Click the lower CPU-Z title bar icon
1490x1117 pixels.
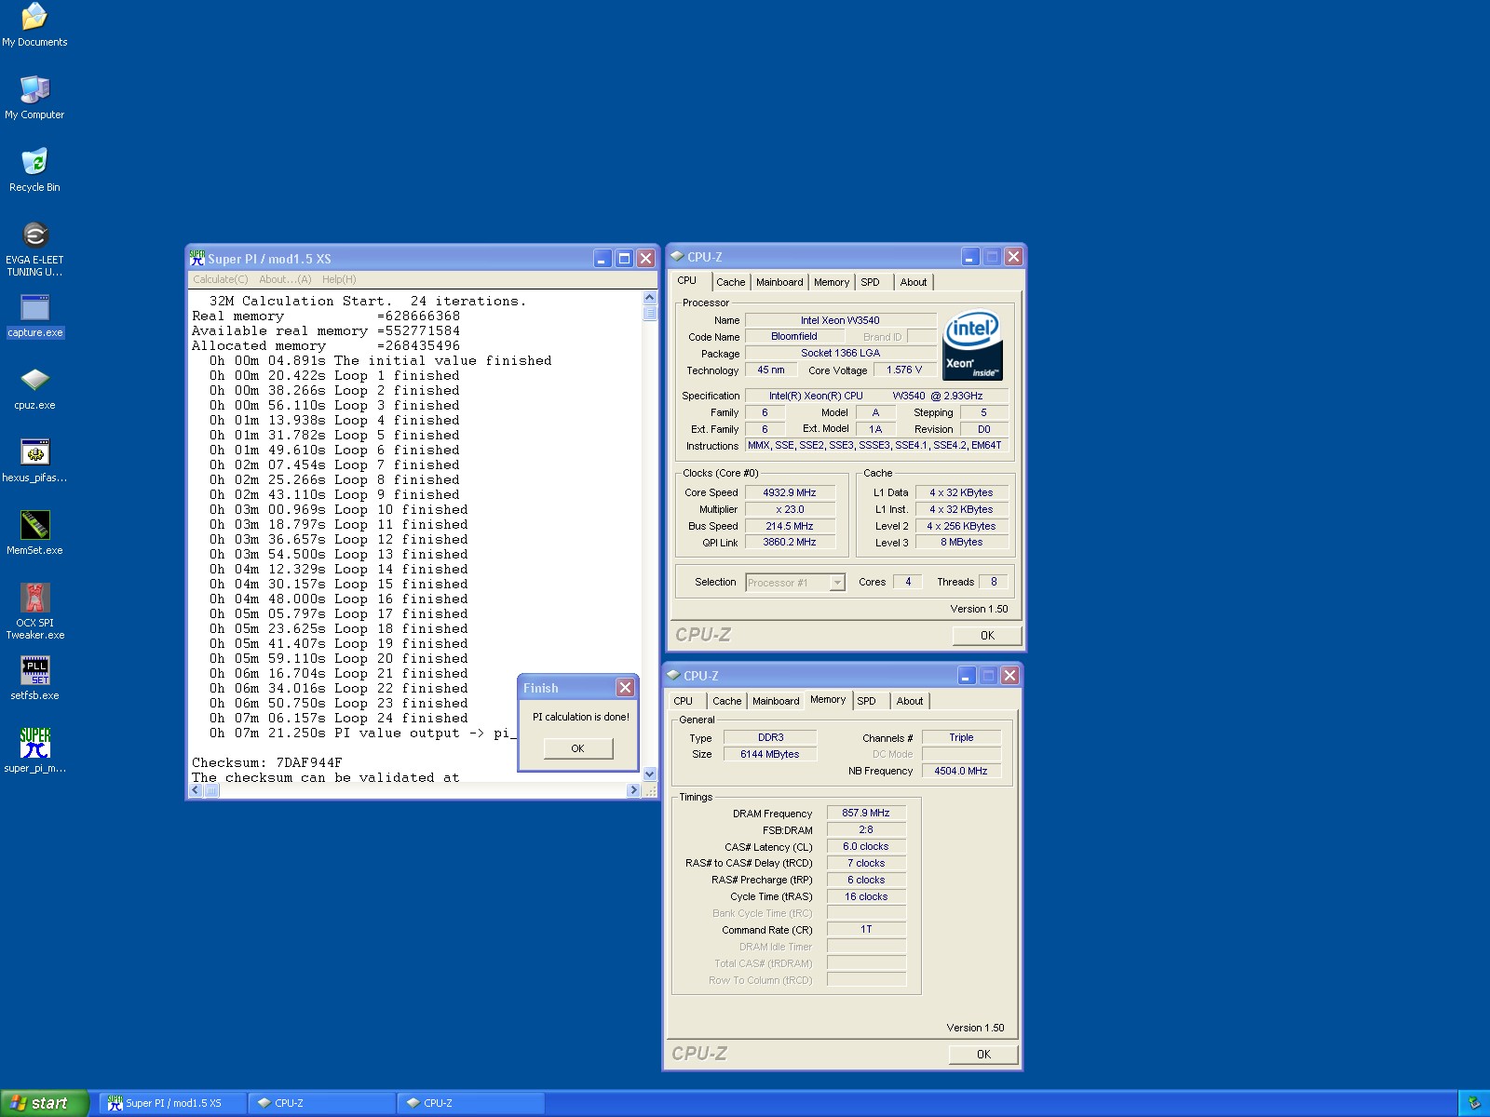[x=673, y=675]
